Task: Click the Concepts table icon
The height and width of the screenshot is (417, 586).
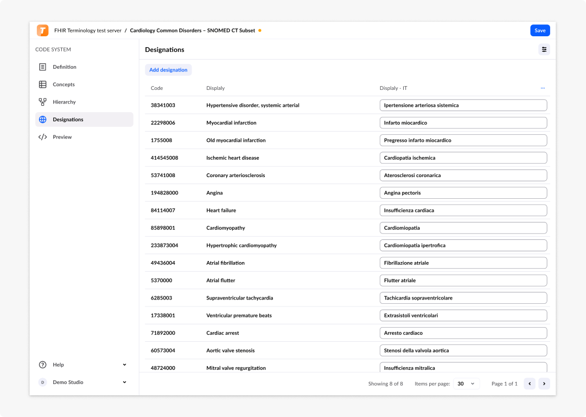Action: [43, 84]
